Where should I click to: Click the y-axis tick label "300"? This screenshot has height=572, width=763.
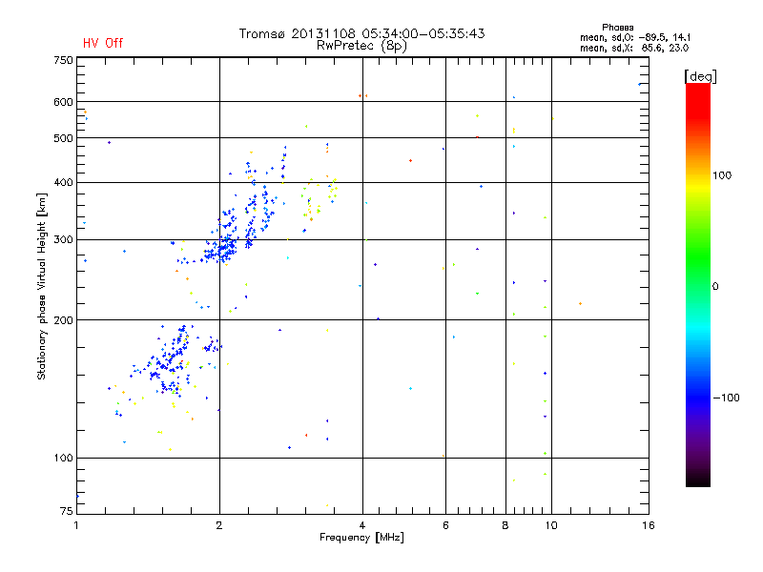click(63, 240)
